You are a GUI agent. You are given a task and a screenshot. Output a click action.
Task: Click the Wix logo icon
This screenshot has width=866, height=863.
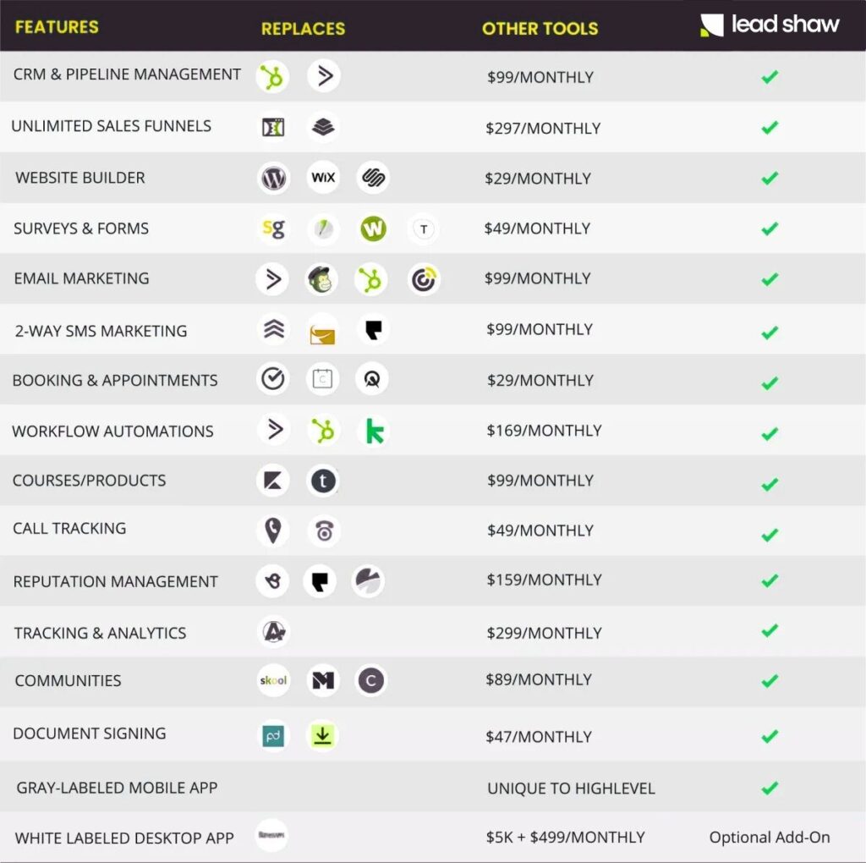323,178
